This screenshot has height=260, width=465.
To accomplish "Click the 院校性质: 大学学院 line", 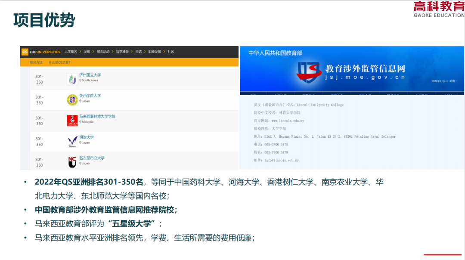I will pos(270,128).
